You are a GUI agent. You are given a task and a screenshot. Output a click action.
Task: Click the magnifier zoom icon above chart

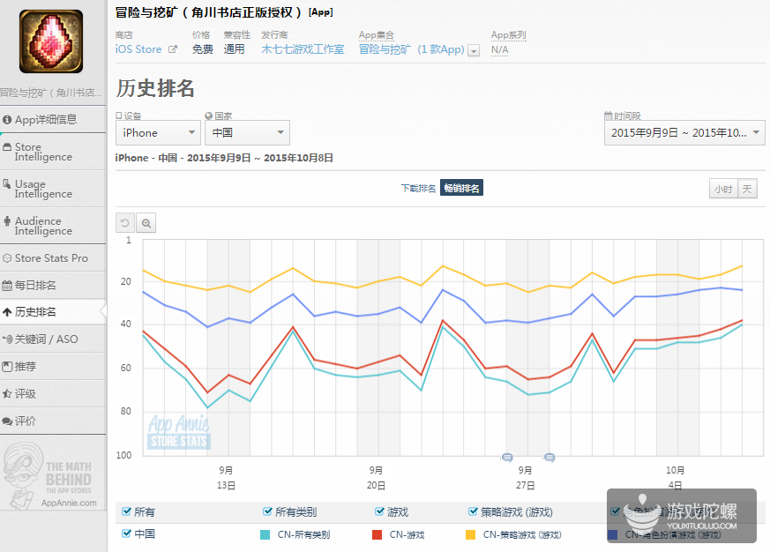click(146, 223)
